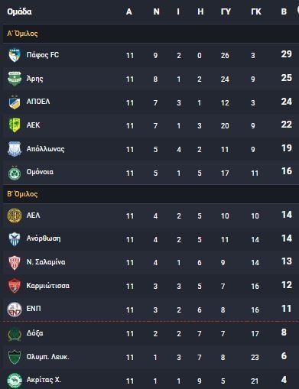Screen dimensions: 299x389
Task: Click the Ομάδα column header
Action: point(19,11)
